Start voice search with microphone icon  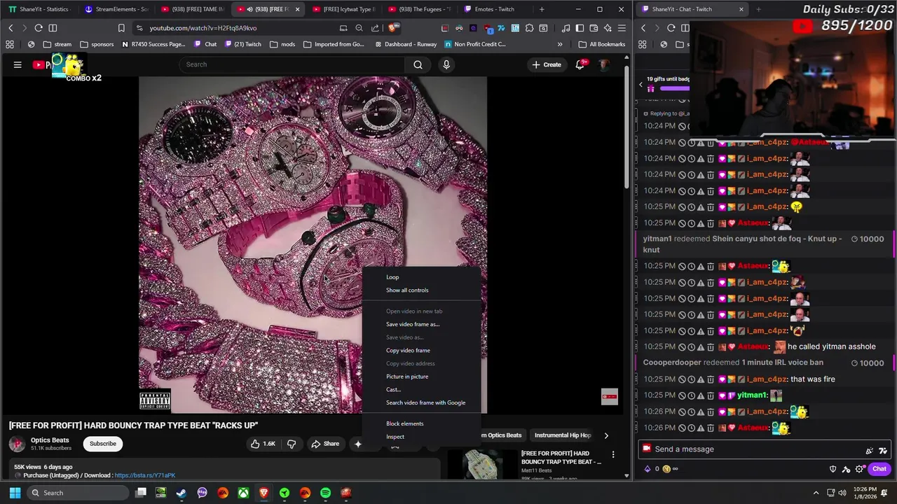446,64
